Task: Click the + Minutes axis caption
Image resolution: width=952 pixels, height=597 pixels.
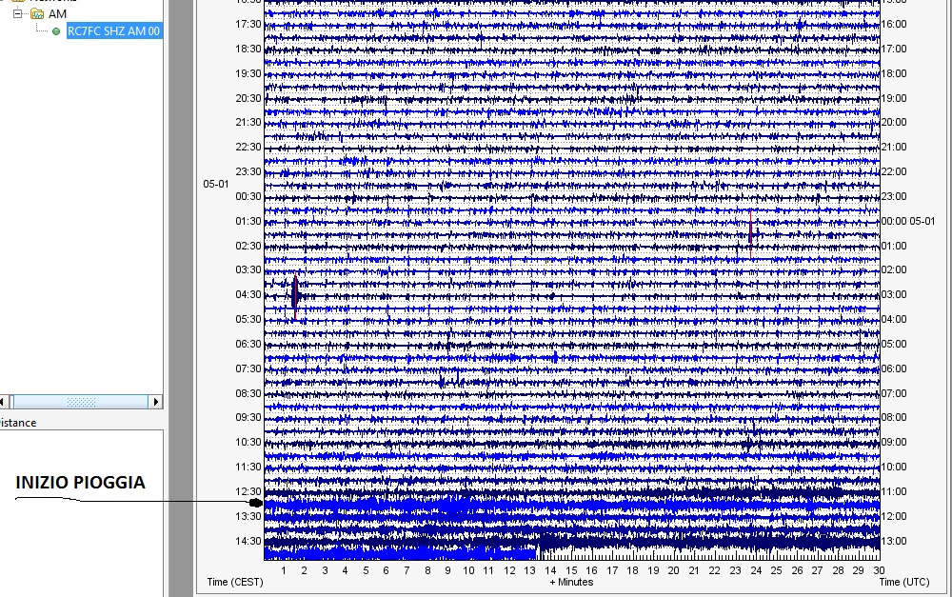Action: pos(571,582)
